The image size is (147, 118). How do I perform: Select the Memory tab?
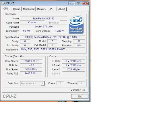[41, 9]
